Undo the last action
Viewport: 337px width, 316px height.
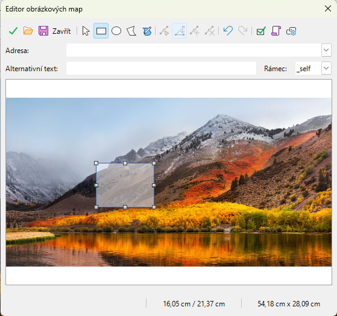pyautogui.click(x=228, y=31)
